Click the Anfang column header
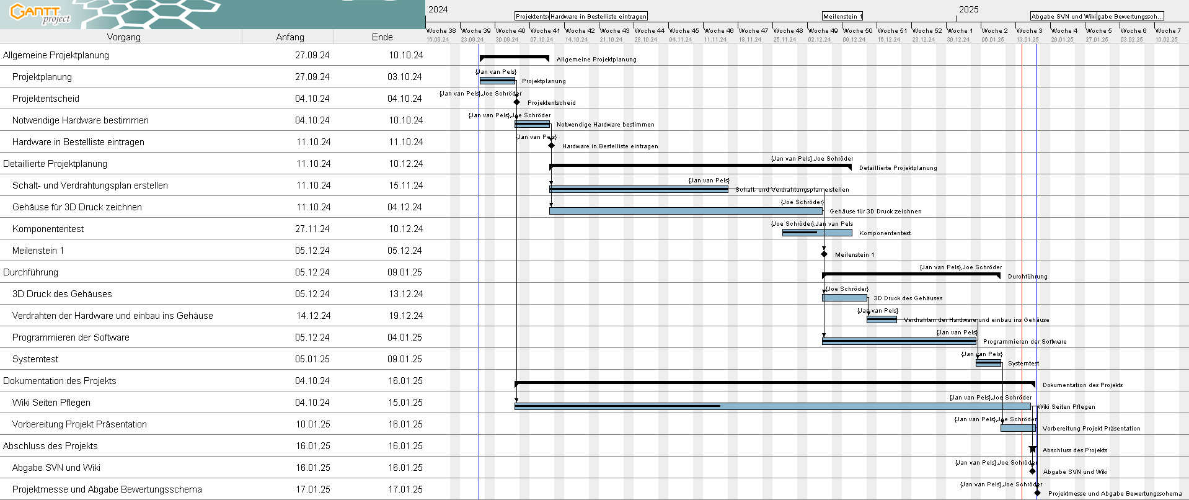1189x500 pixels. pyautogui.click(x=290, y=37)
